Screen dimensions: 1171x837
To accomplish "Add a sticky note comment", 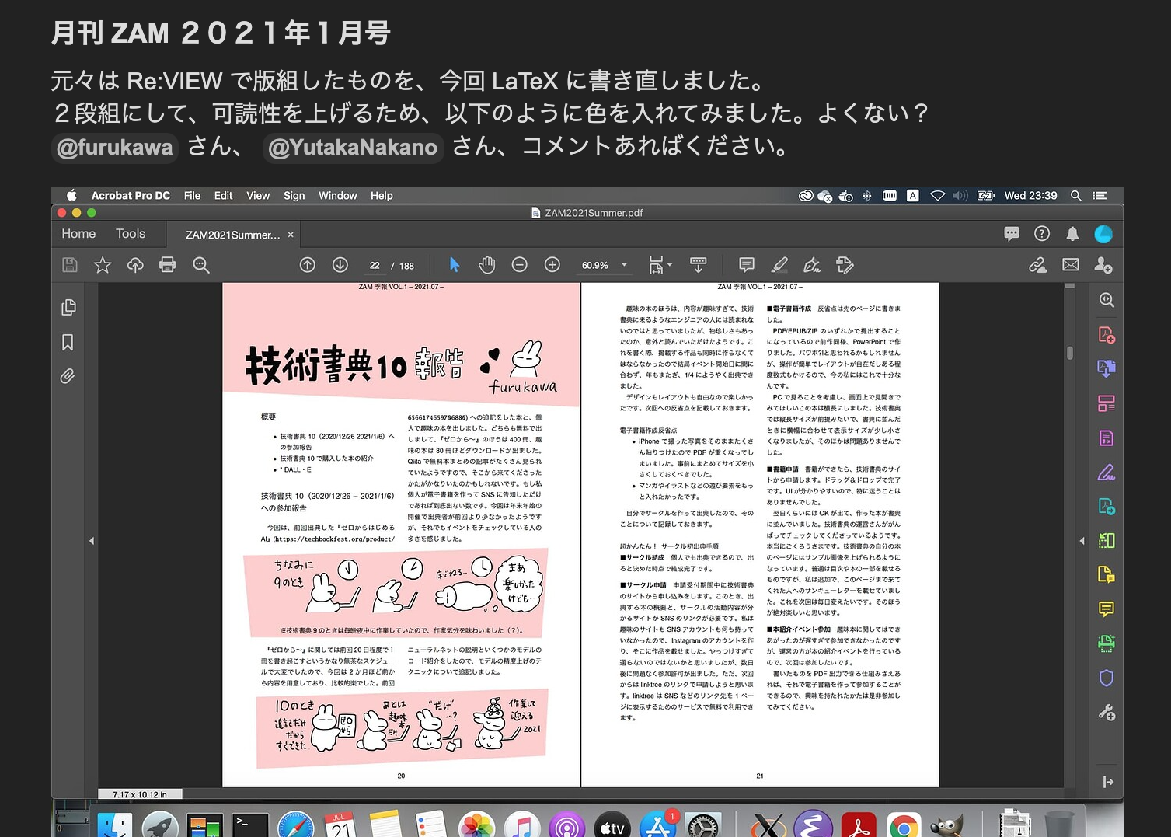I will pos(747,265).
